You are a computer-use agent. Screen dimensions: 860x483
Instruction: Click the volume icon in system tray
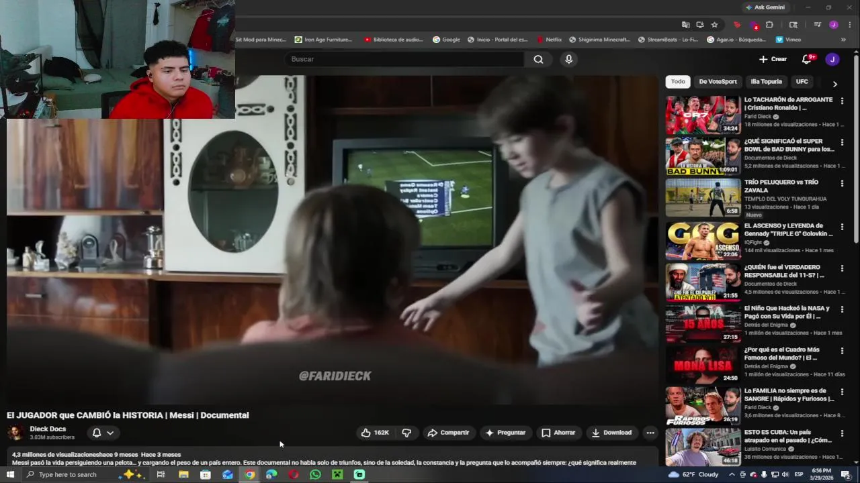[787, 474]
